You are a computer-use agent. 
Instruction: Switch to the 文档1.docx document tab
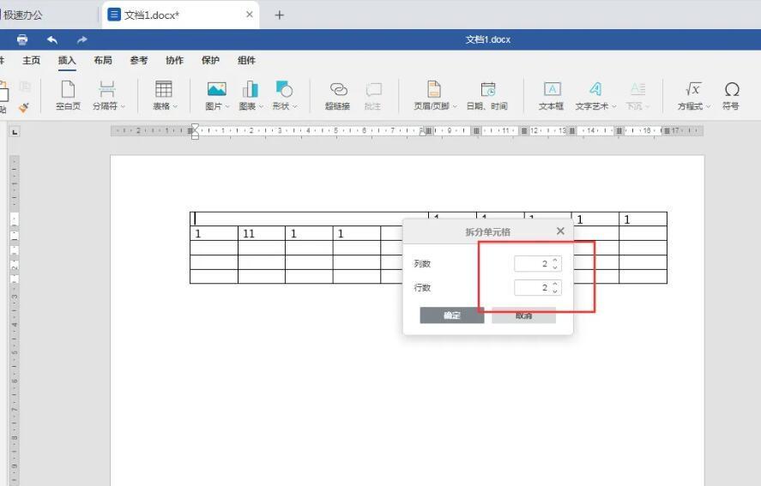pos(180,15)
